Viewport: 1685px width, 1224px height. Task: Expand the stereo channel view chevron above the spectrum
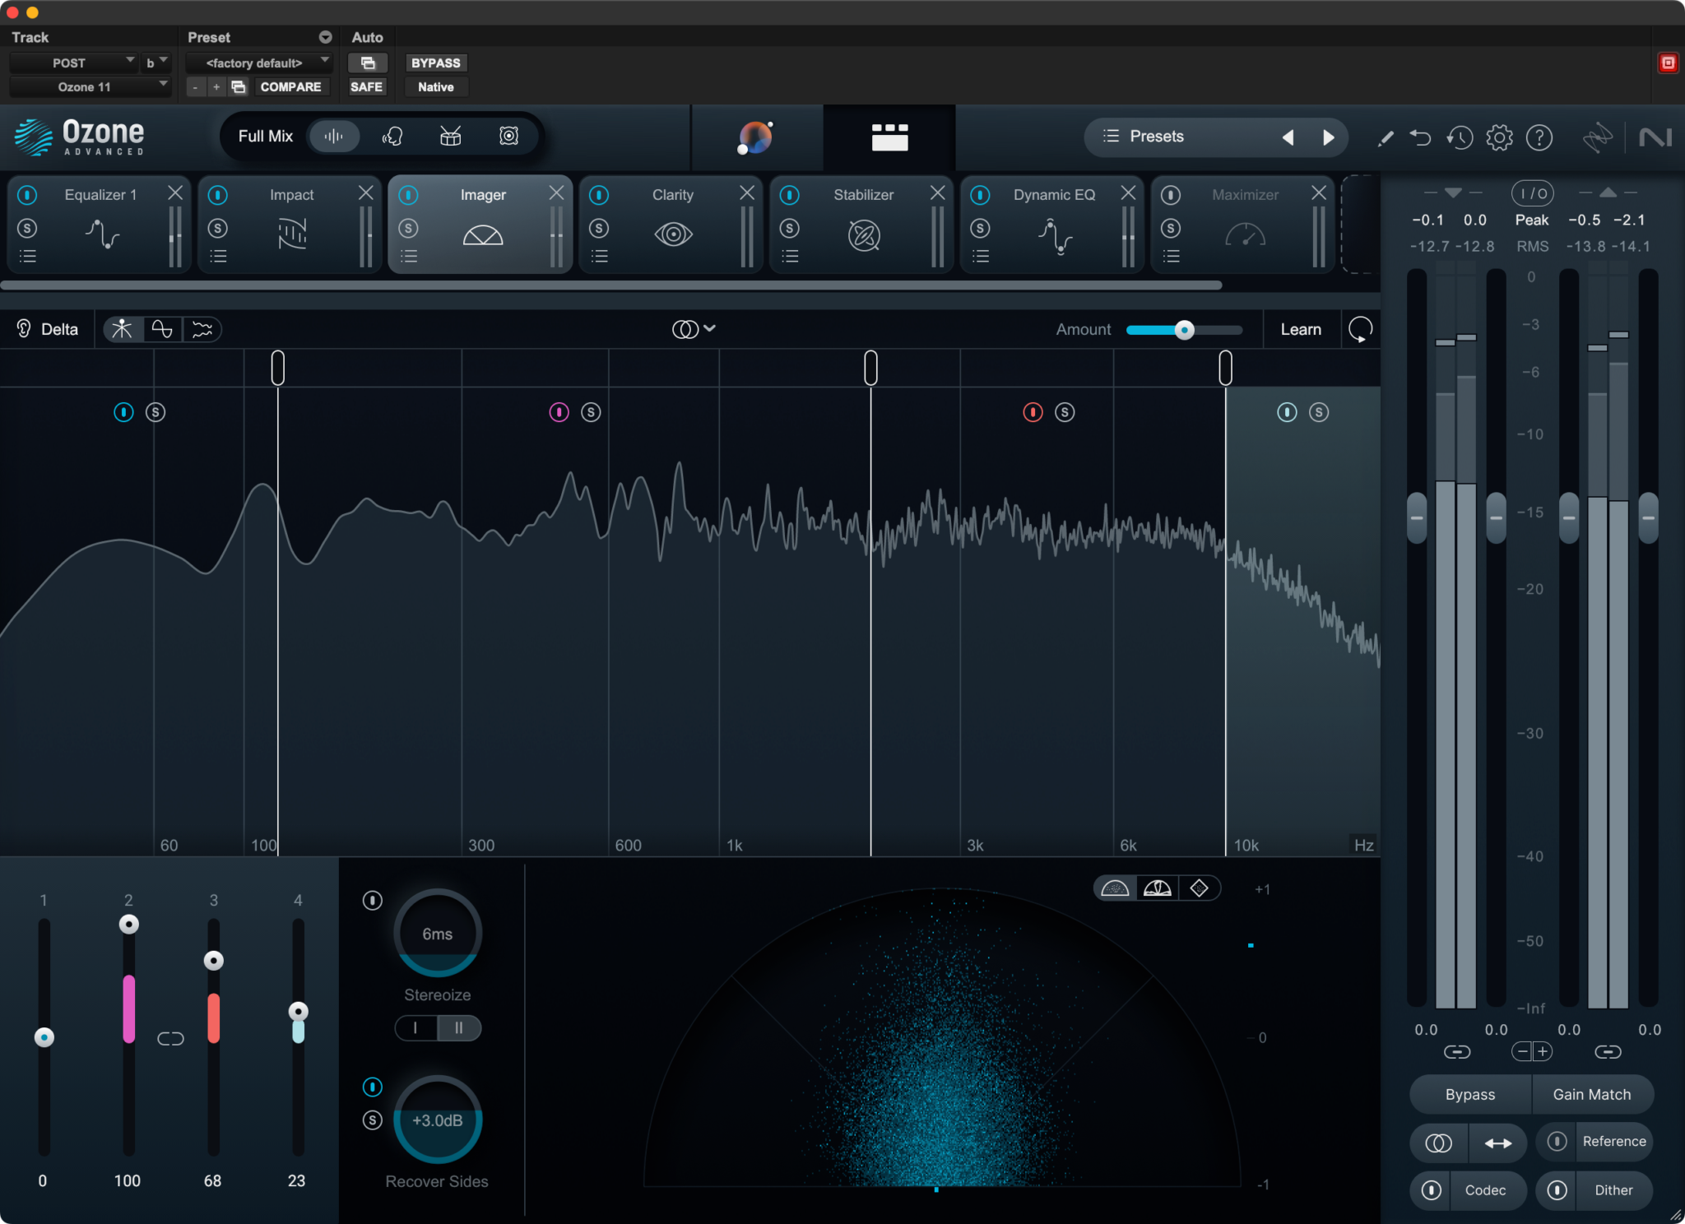711,329
